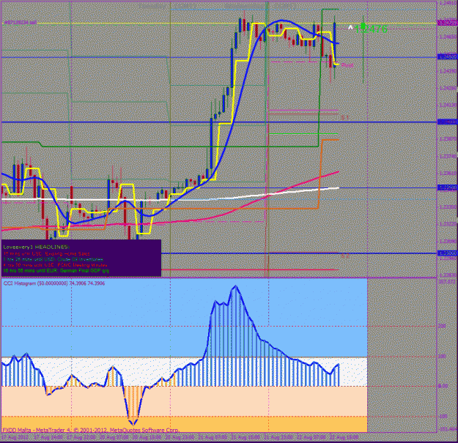Click the 22 Aug 07:00 time axis label
Viewport: 458px width, 443px height.
click(311, 438)
